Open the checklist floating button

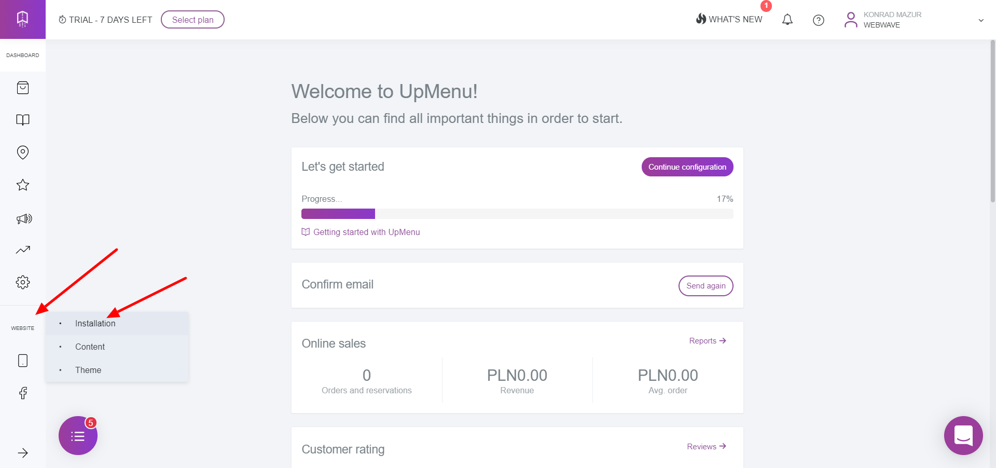point(78,436)
